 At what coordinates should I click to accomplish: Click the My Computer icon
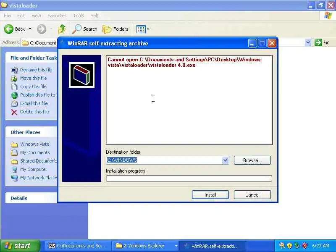click(14, 170)
